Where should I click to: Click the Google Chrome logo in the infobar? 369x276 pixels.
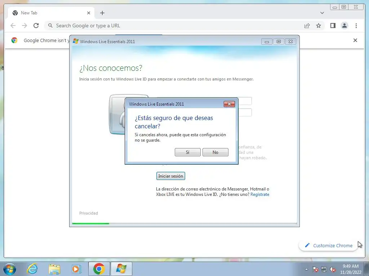pos(14,40)
